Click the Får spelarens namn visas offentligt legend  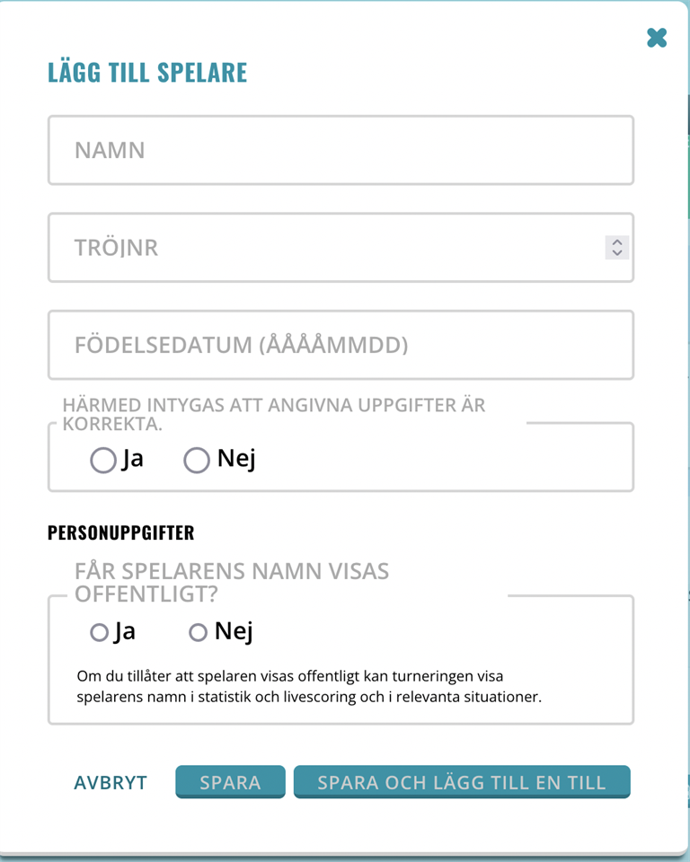[x=232, y=583]
